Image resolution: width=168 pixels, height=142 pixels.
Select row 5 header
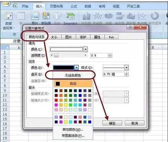point(5,71)
